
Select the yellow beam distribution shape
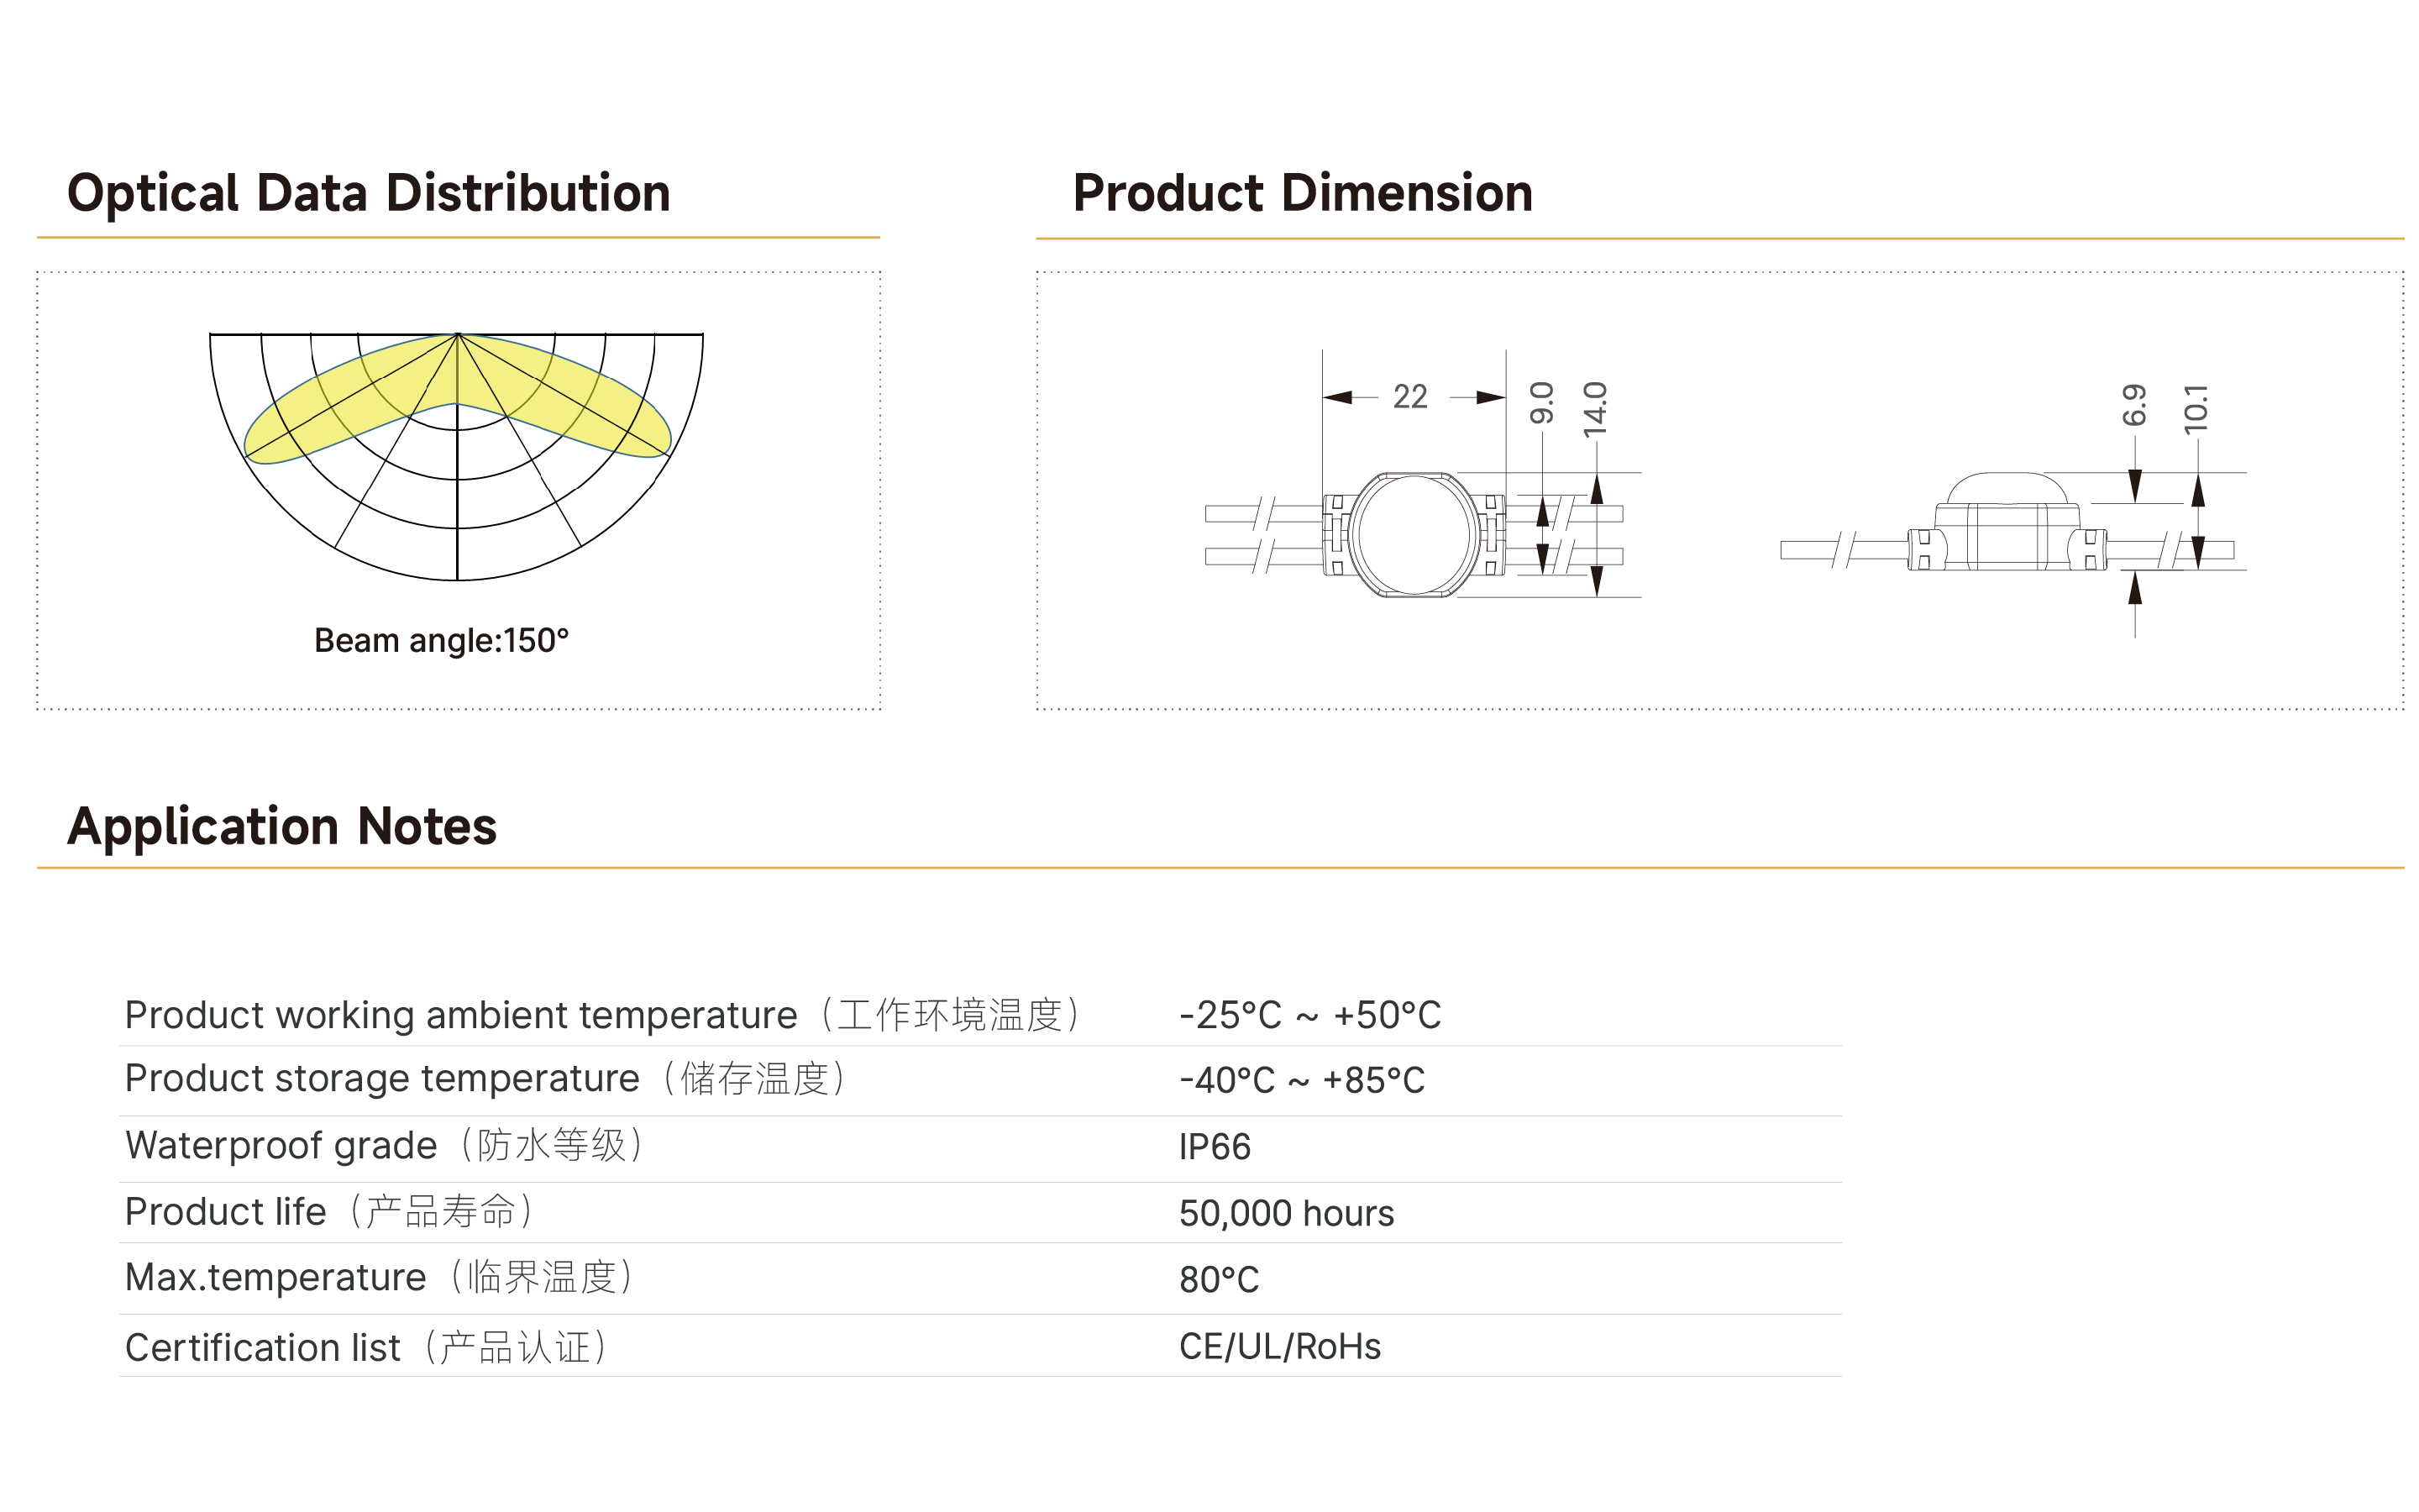[457, 398]
